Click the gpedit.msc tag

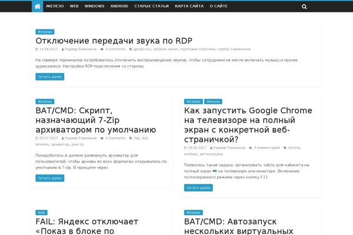pyautogui.click(x=142, y=49)
